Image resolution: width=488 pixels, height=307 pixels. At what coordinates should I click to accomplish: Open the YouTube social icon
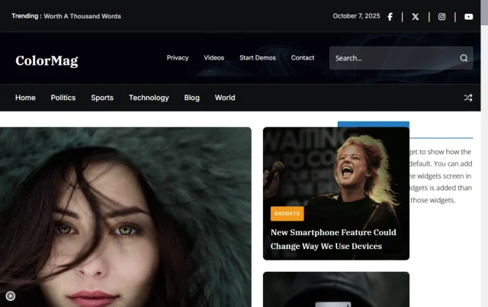tap(468, 17)
